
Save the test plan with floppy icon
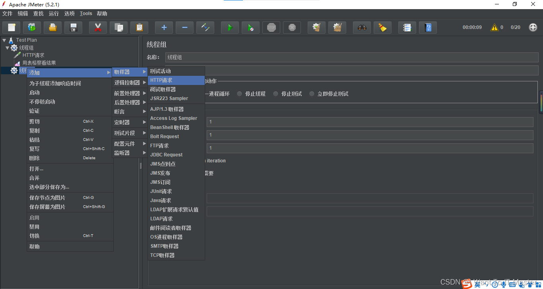74,27
